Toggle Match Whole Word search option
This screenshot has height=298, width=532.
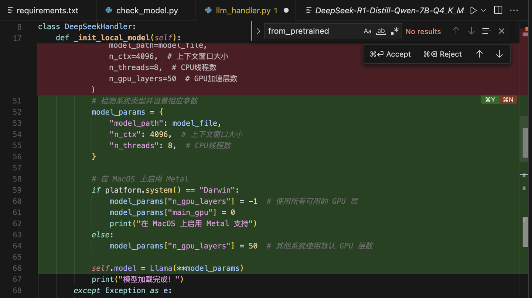coord(381,31)
